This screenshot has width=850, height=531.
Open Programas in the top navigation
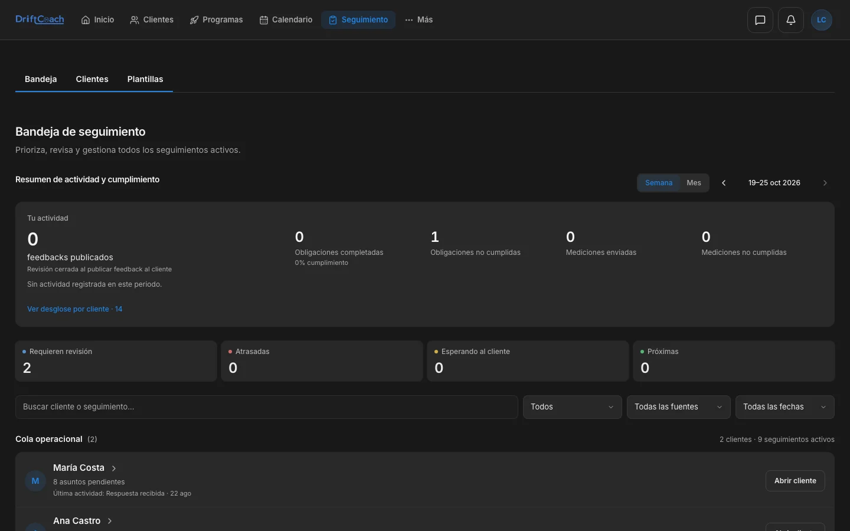[216, 20]
